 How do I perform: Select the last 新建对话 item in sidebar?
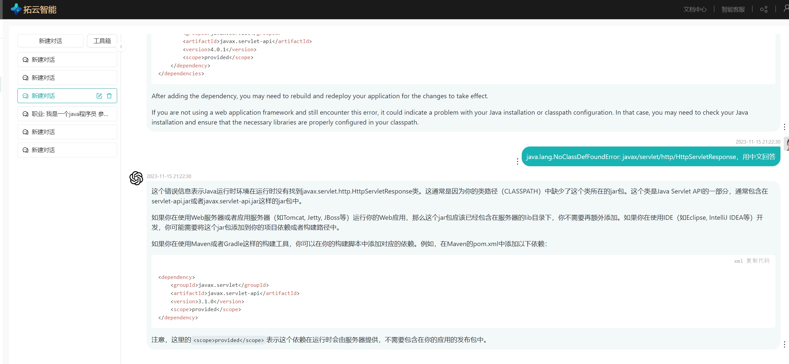tap(67, 150)
